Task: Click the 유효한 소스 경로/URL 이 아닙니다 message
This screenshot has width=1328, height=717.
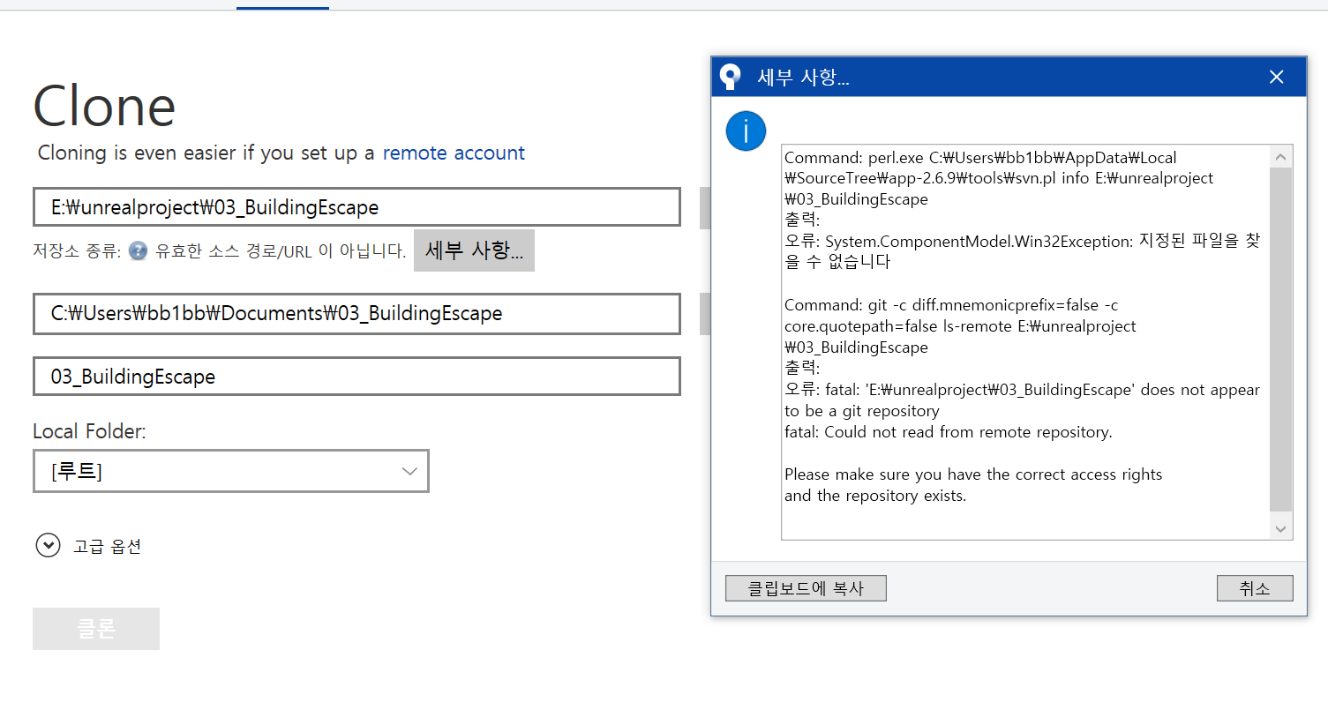Action: (x=281, y=251)
